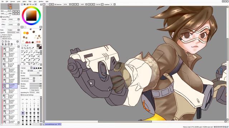This screenshot has width=229, height=128.
Task: Adjust the layer Opacity slider
Action: (14, 32)
